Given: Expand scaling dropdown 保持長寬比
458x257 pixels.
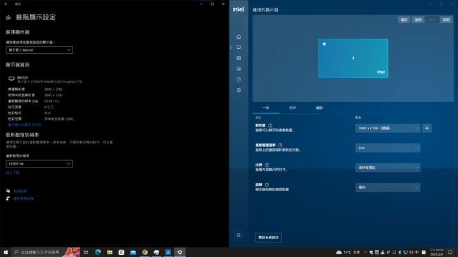Looking at the screenshot, I should coord(387,168).
